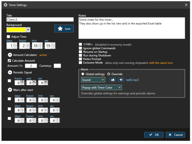Increase third warning min value
The height and width of the screenshot is (144, 192).
[x=46, y=119]
